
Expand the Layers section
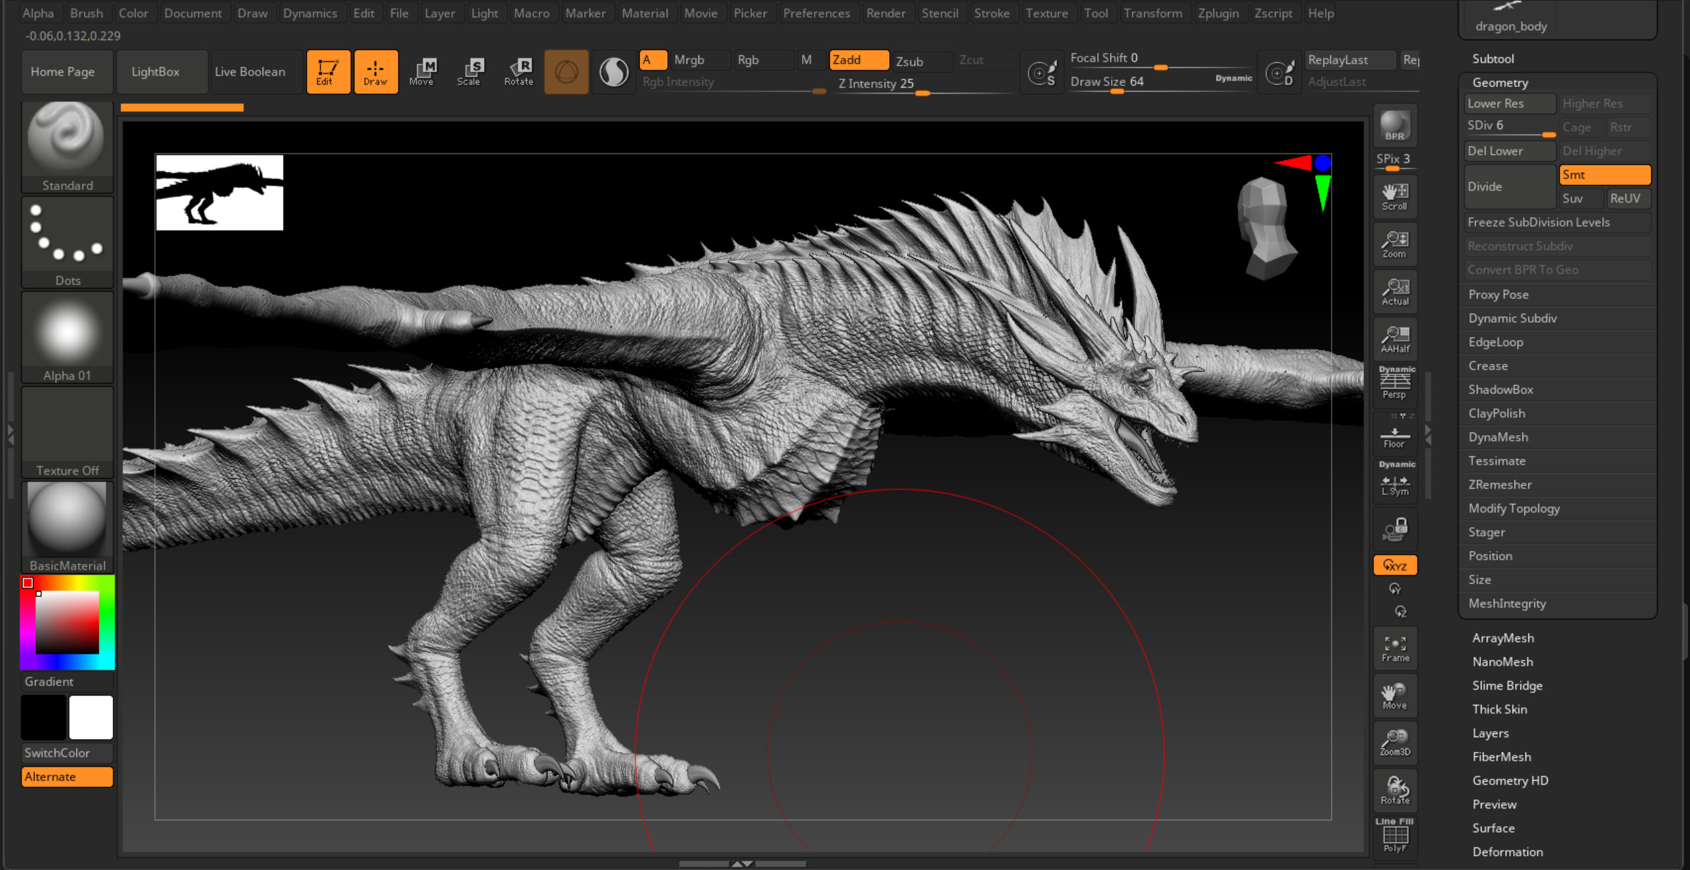pos(1490,733)
